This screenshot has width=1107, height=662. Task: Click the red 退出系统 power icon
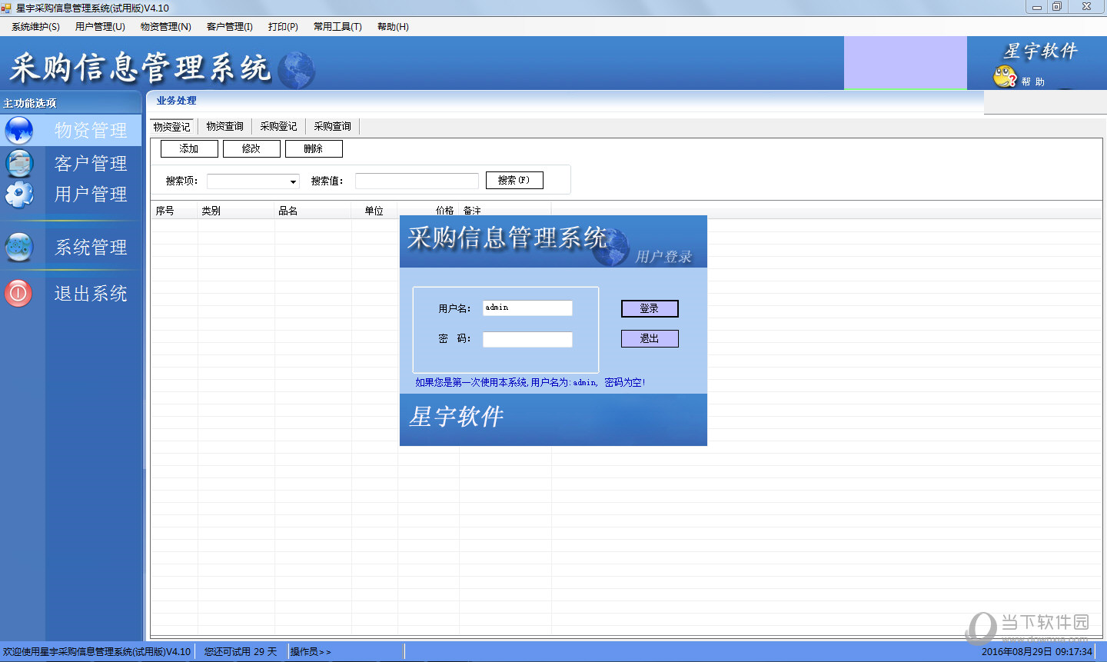click(x=19, y=293)
